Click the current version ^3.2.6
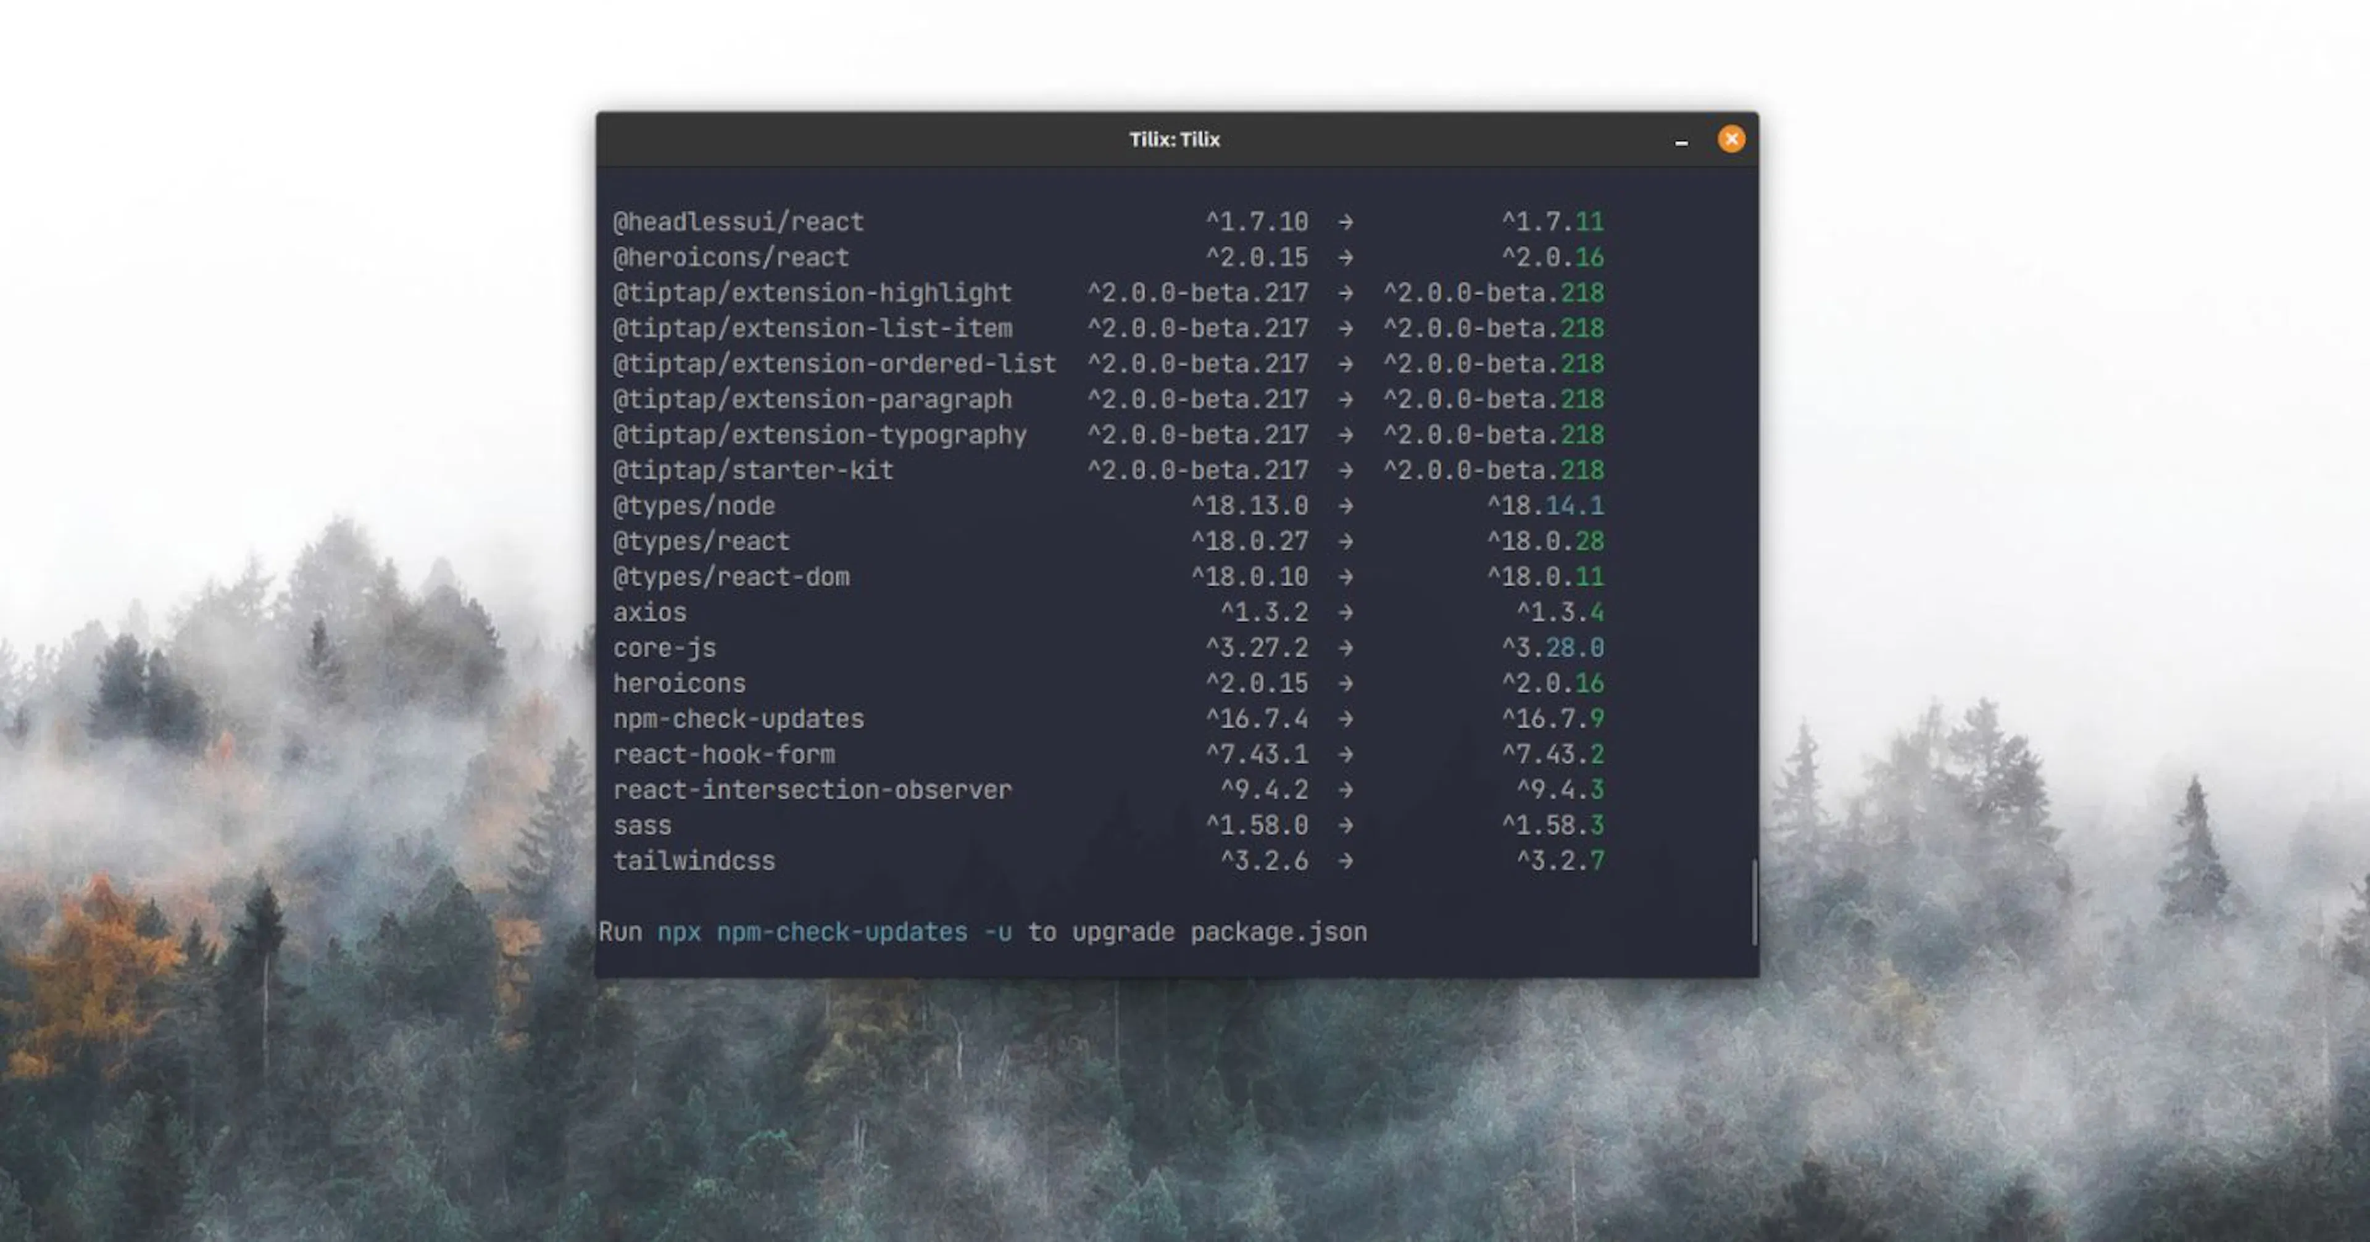 (x=1264, y=861)
